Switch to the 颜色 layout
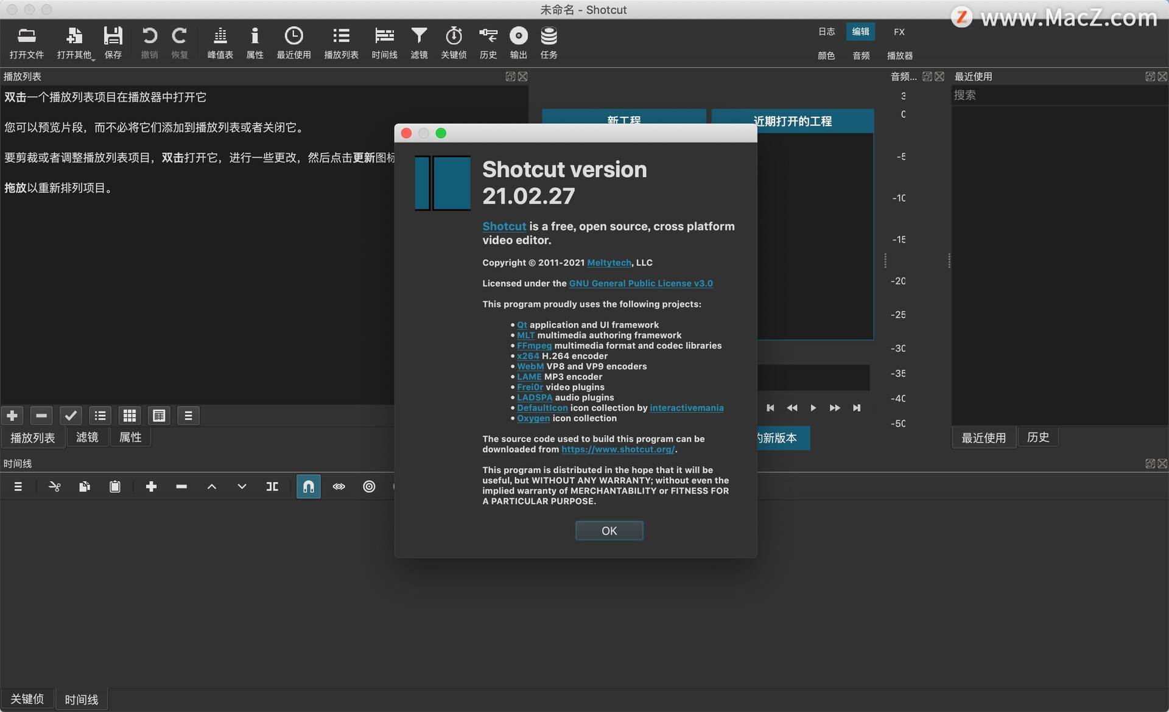Viewport: 1169px width, 712px height. click(x=826, y=55)
